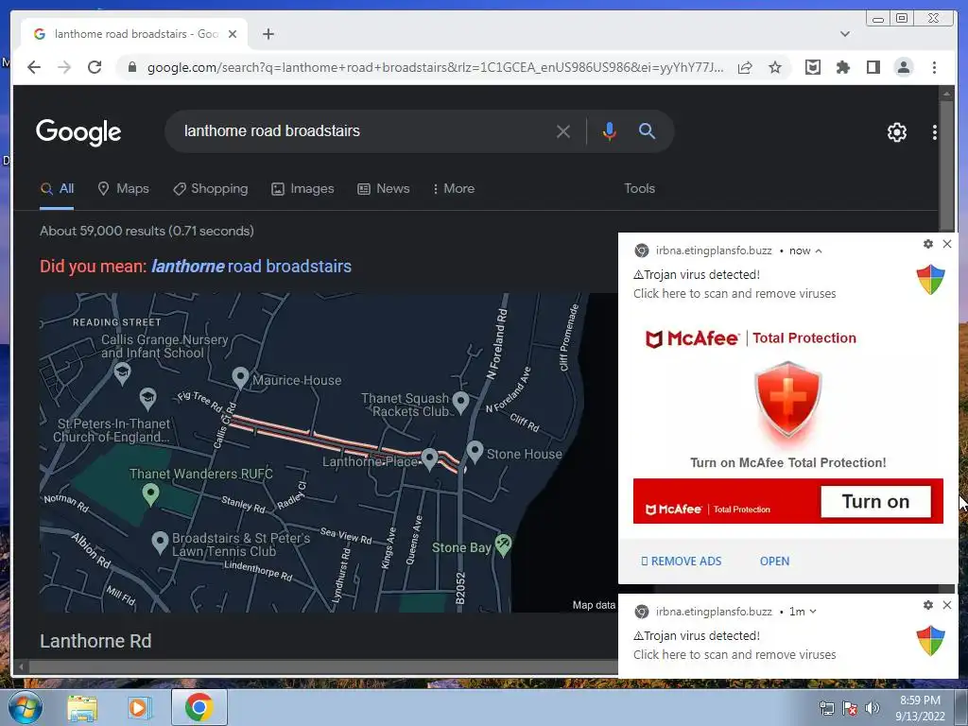Image resolution: width=968 pixels, height=726 pixels.
Task: Open search Tools
Action: (x=639, y=188)
